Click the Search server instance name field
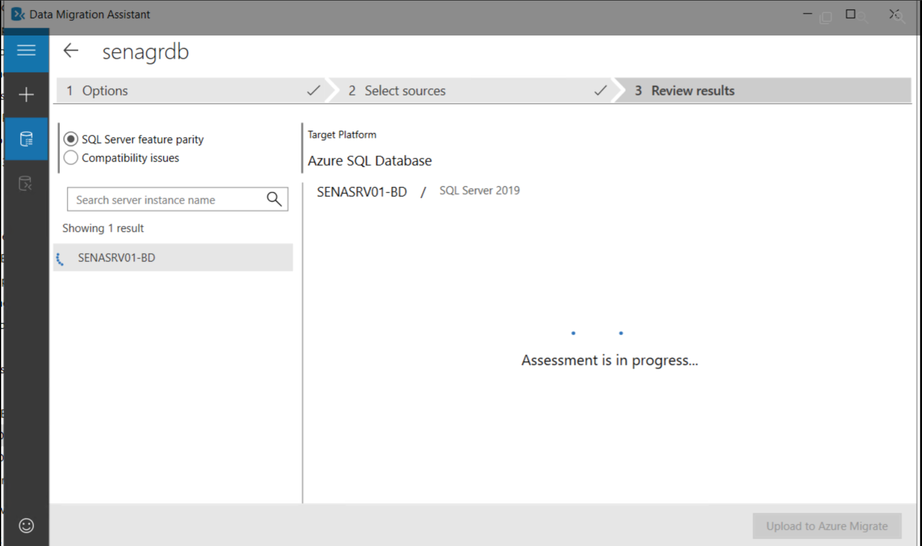This screenshot has height=546, width=922. coord(166,199)
